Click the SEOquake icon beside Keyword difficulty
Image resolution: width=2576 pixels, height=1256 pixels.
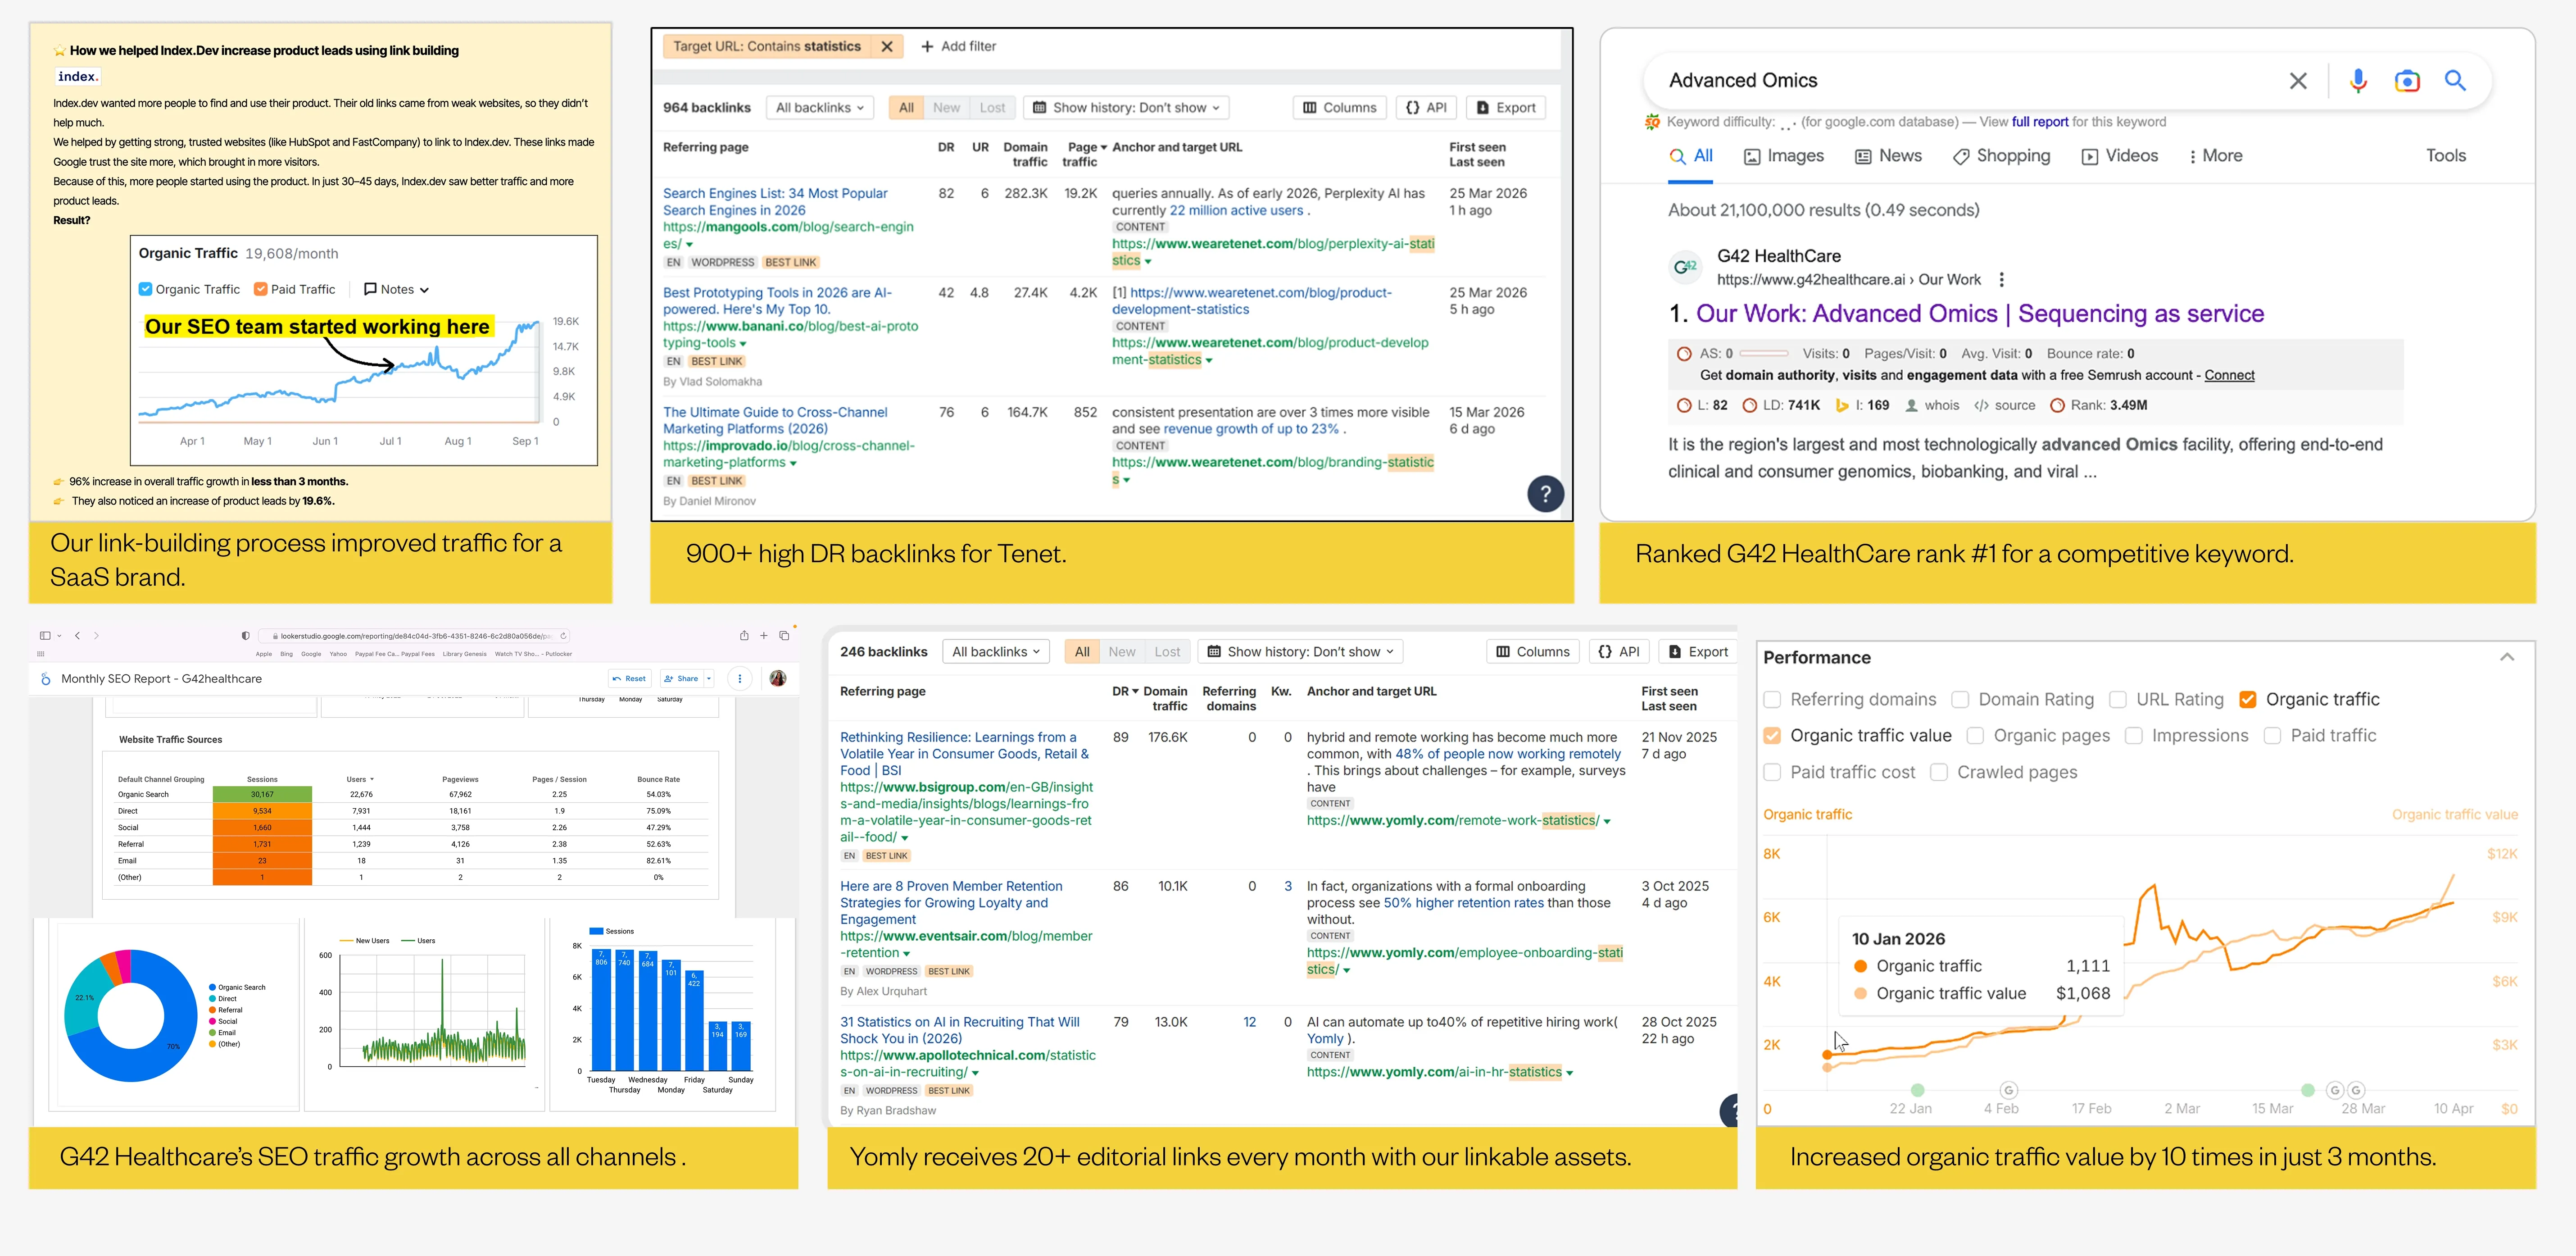tap(1652, 122)
